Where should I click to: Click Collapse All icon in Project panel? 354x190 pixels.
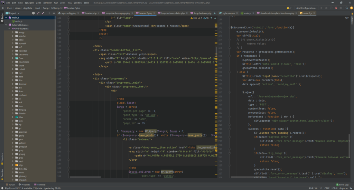(42, 13)
